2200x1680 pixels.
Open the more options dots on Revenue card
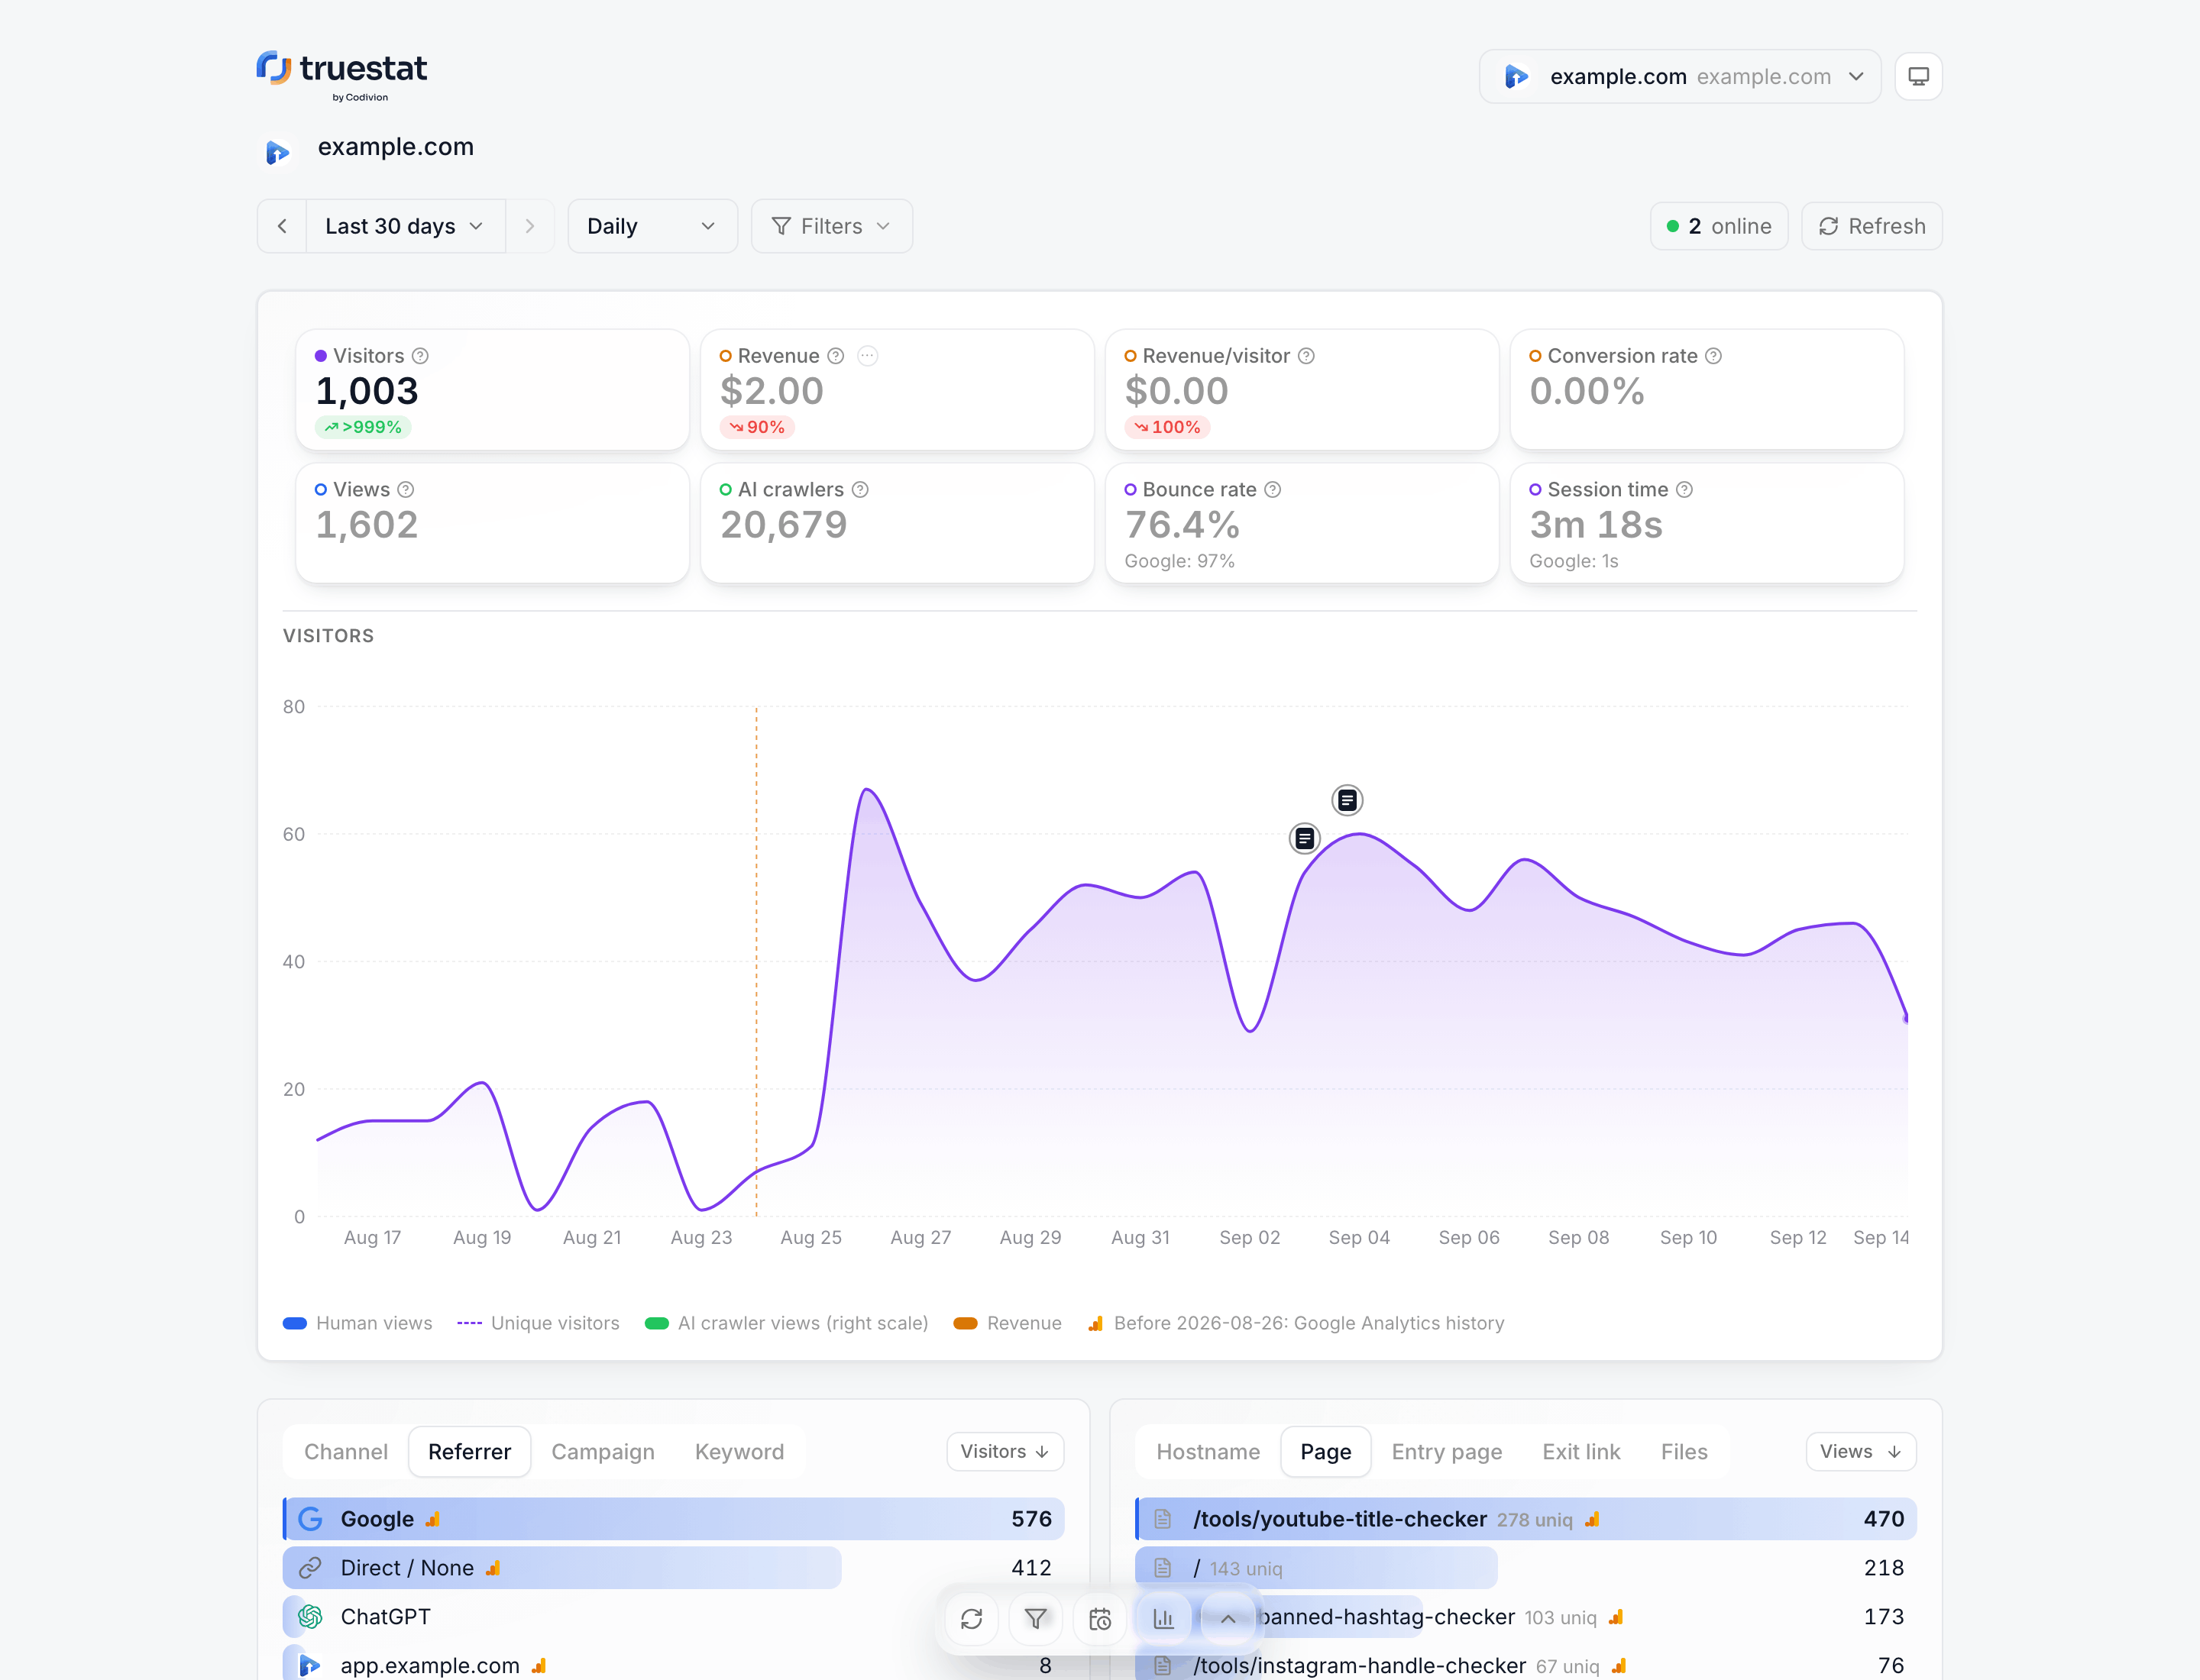coord(867,356)
